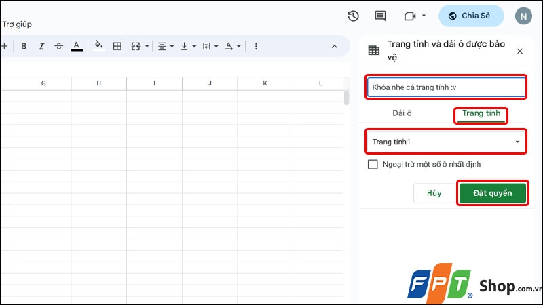Click the description input field
The height and width of the screenshot is (305, 543).
pyautogui.click(x=446, y=87)
